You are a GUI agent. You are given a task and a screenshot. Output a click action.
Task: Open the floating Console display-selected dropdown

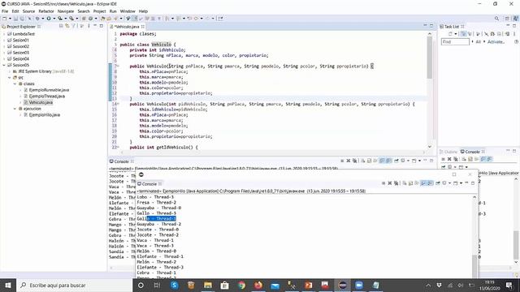449,183
